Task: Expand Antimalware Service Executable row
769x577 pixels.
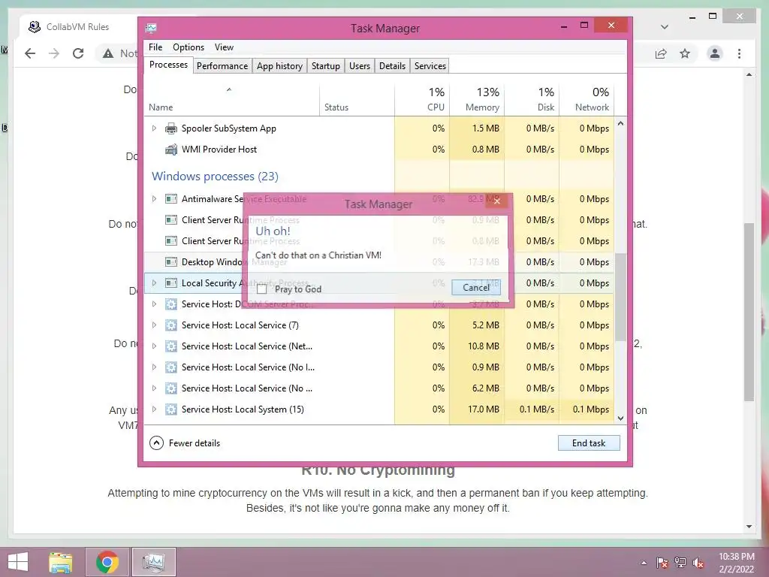Action: (154, 198)
